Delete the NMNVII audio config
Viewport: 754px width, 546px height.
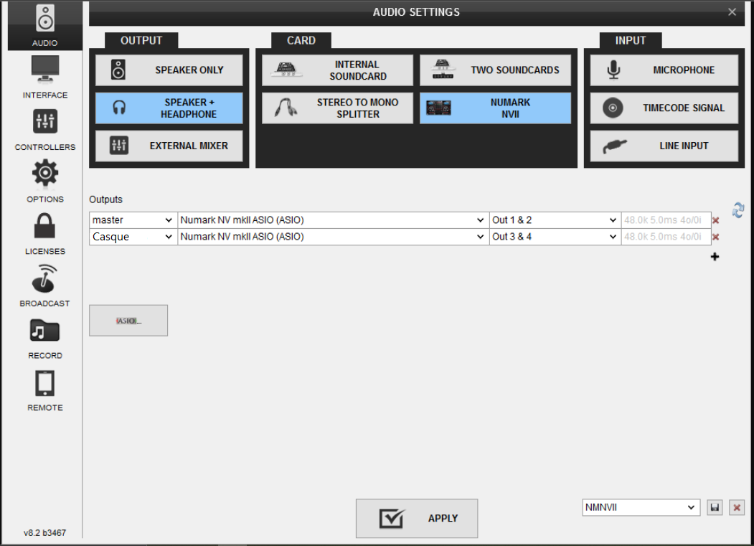click(737, 507)
